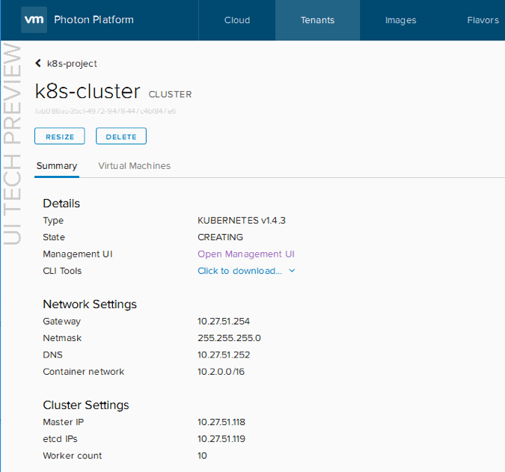
Task: Select the CREATING state value
Action: pos(220,237)
